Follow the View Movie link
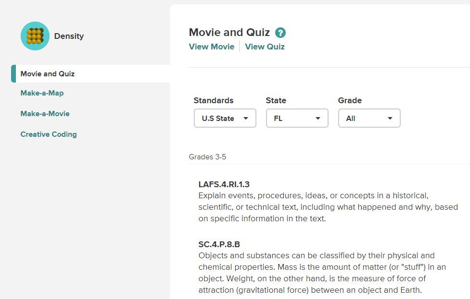 click(x=212, y=47)
